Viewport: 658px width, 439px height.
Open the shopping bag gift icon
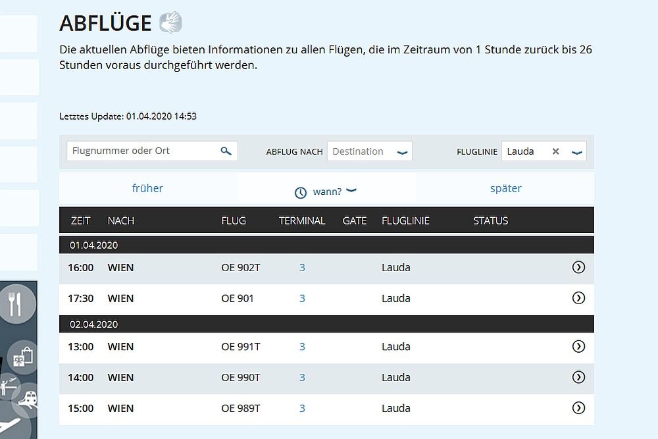click(x=23, y=358)
